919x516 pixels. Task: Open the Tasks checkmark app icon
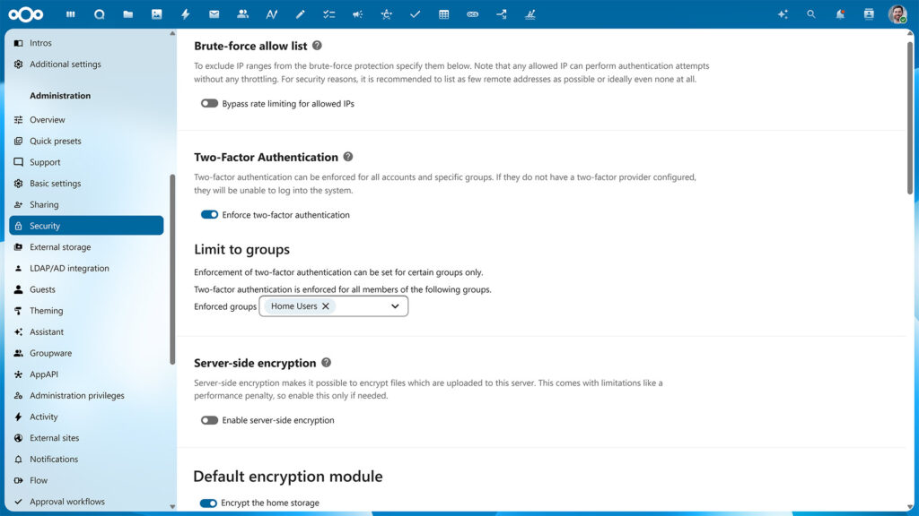(415, 13)
